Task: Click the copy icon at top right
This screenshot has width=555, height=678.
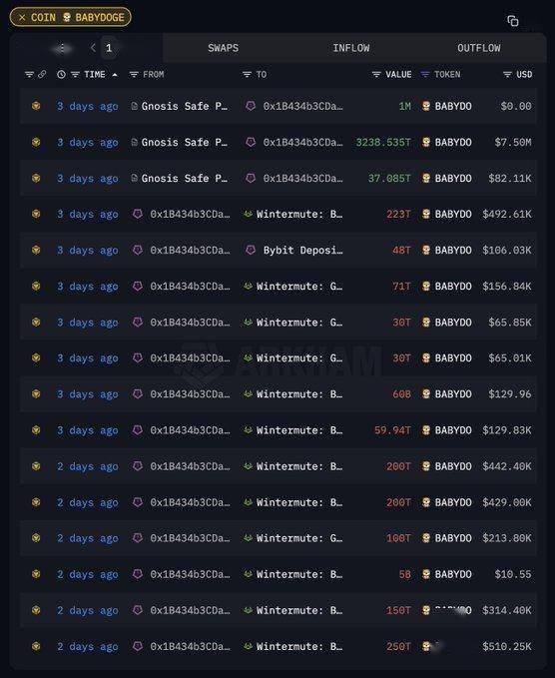Action: tap(513, 21)
